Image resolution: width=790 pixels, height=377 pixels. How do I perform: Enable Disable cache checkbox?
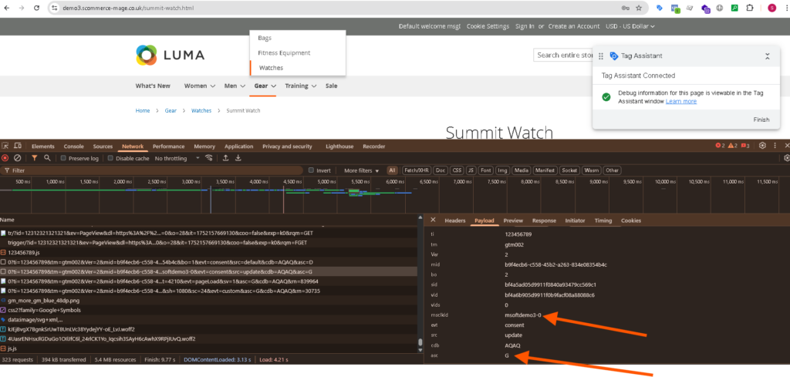coord(111,158)
